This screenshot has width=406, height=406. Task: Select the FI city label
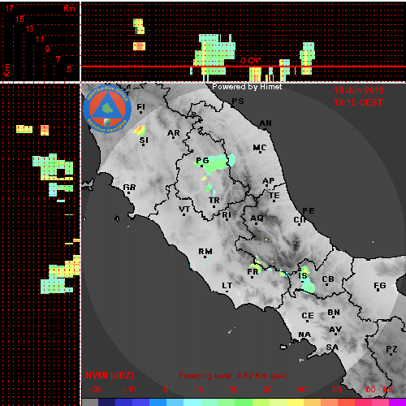[140, 107]
